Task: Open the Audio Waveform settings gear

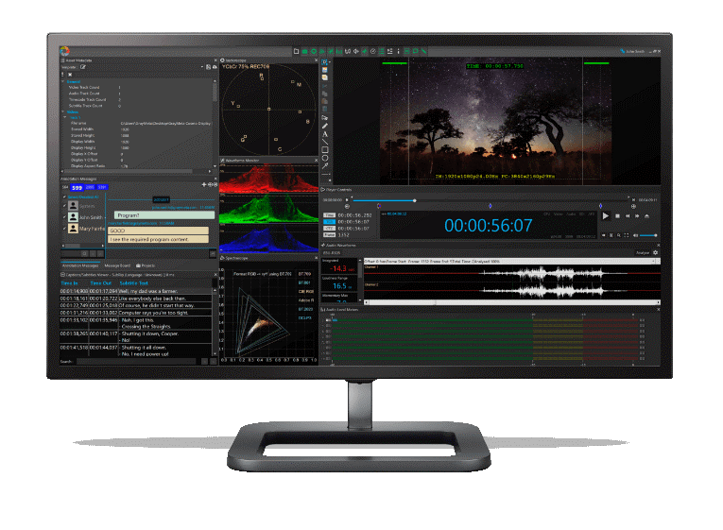Action: coord(655,252)
